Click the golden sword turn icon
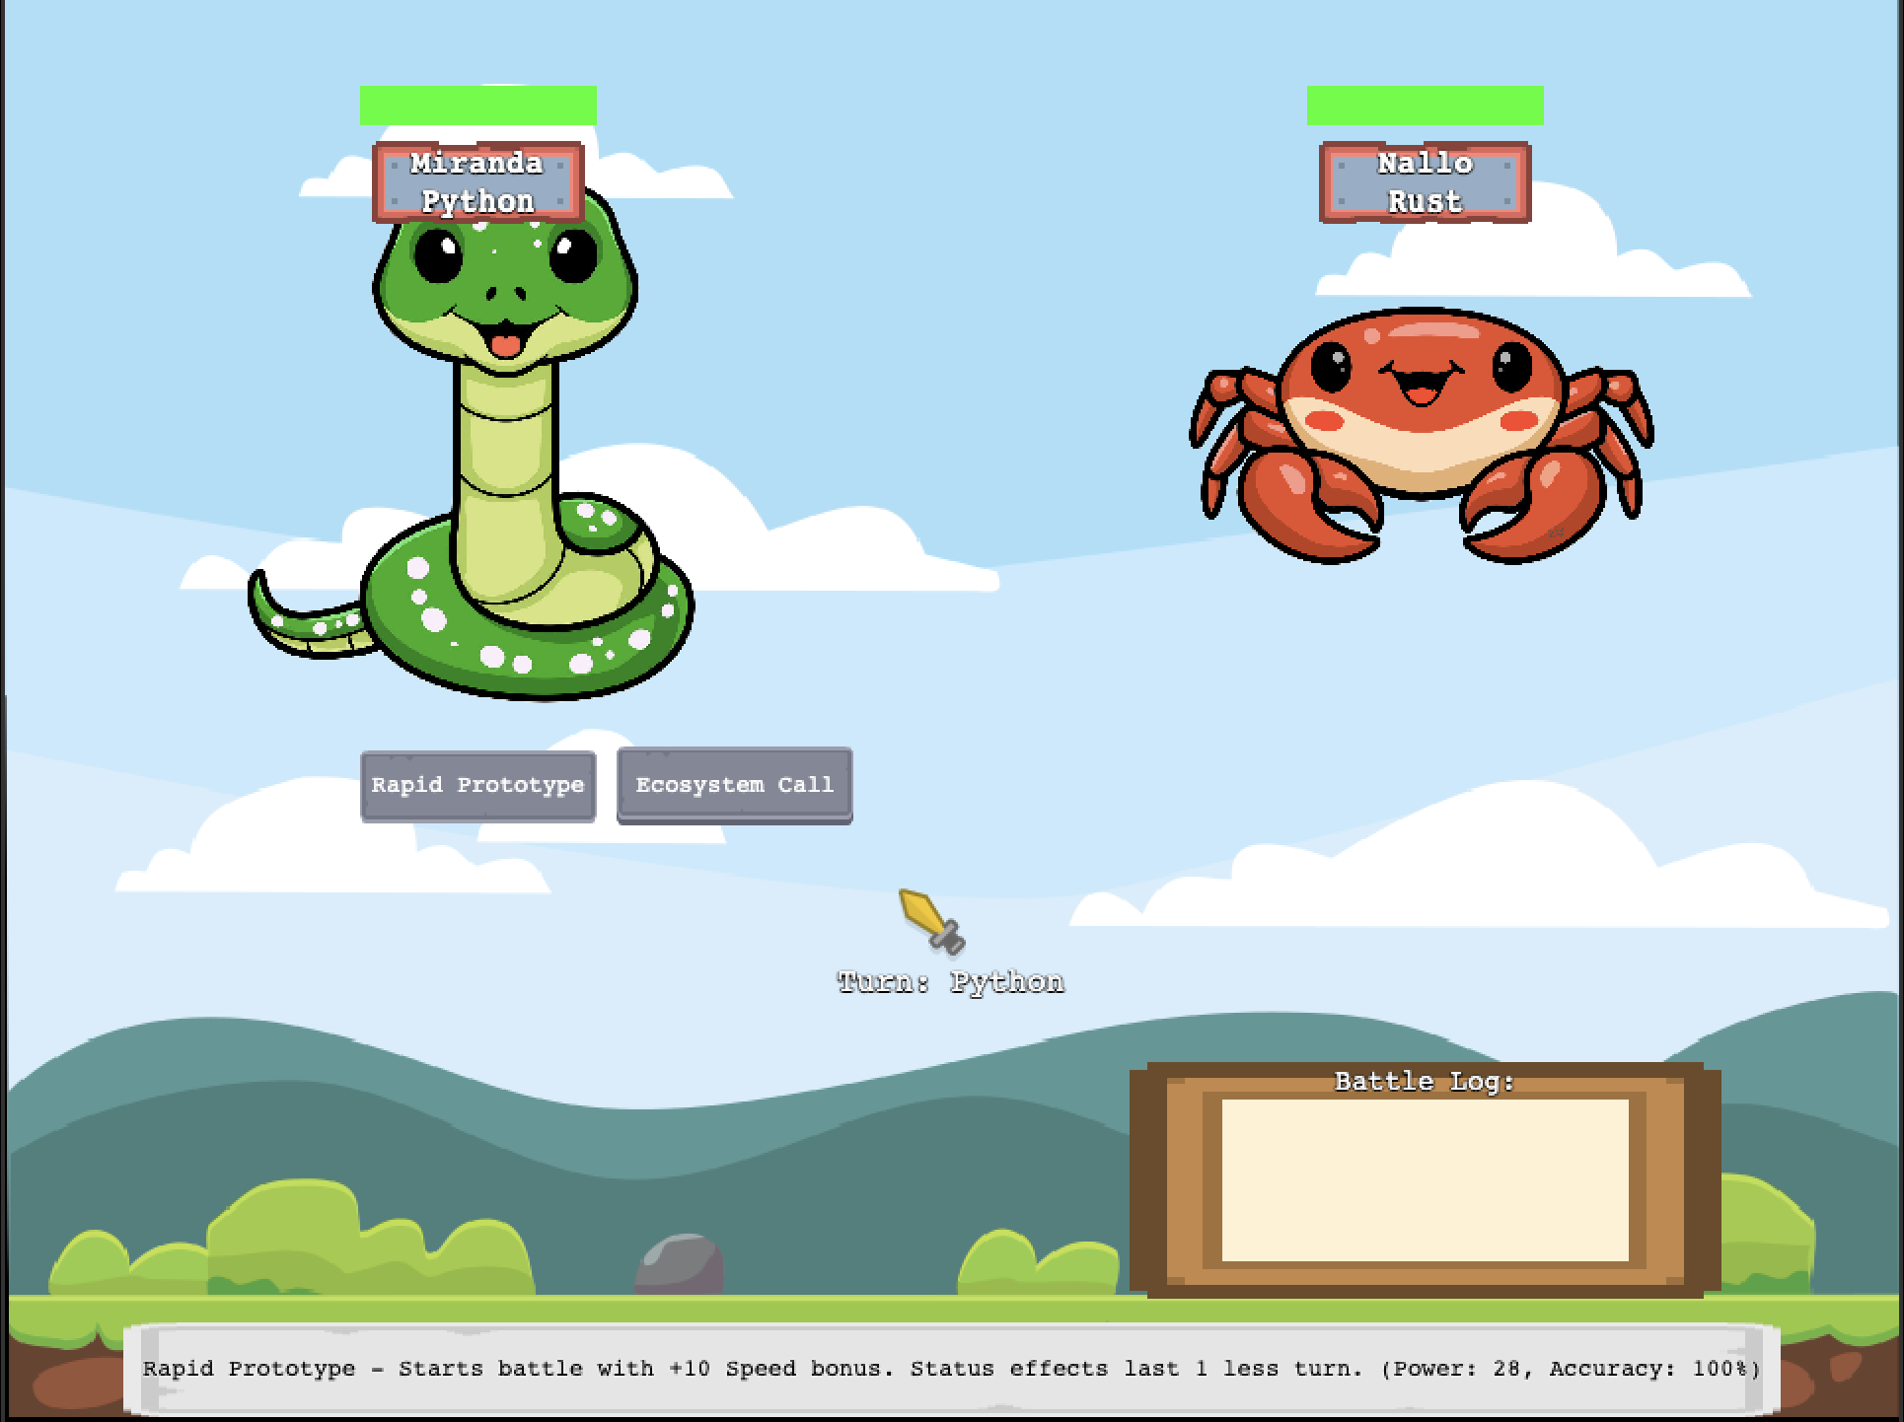Screen dimensions: 1904x1422 coord(932,922)
